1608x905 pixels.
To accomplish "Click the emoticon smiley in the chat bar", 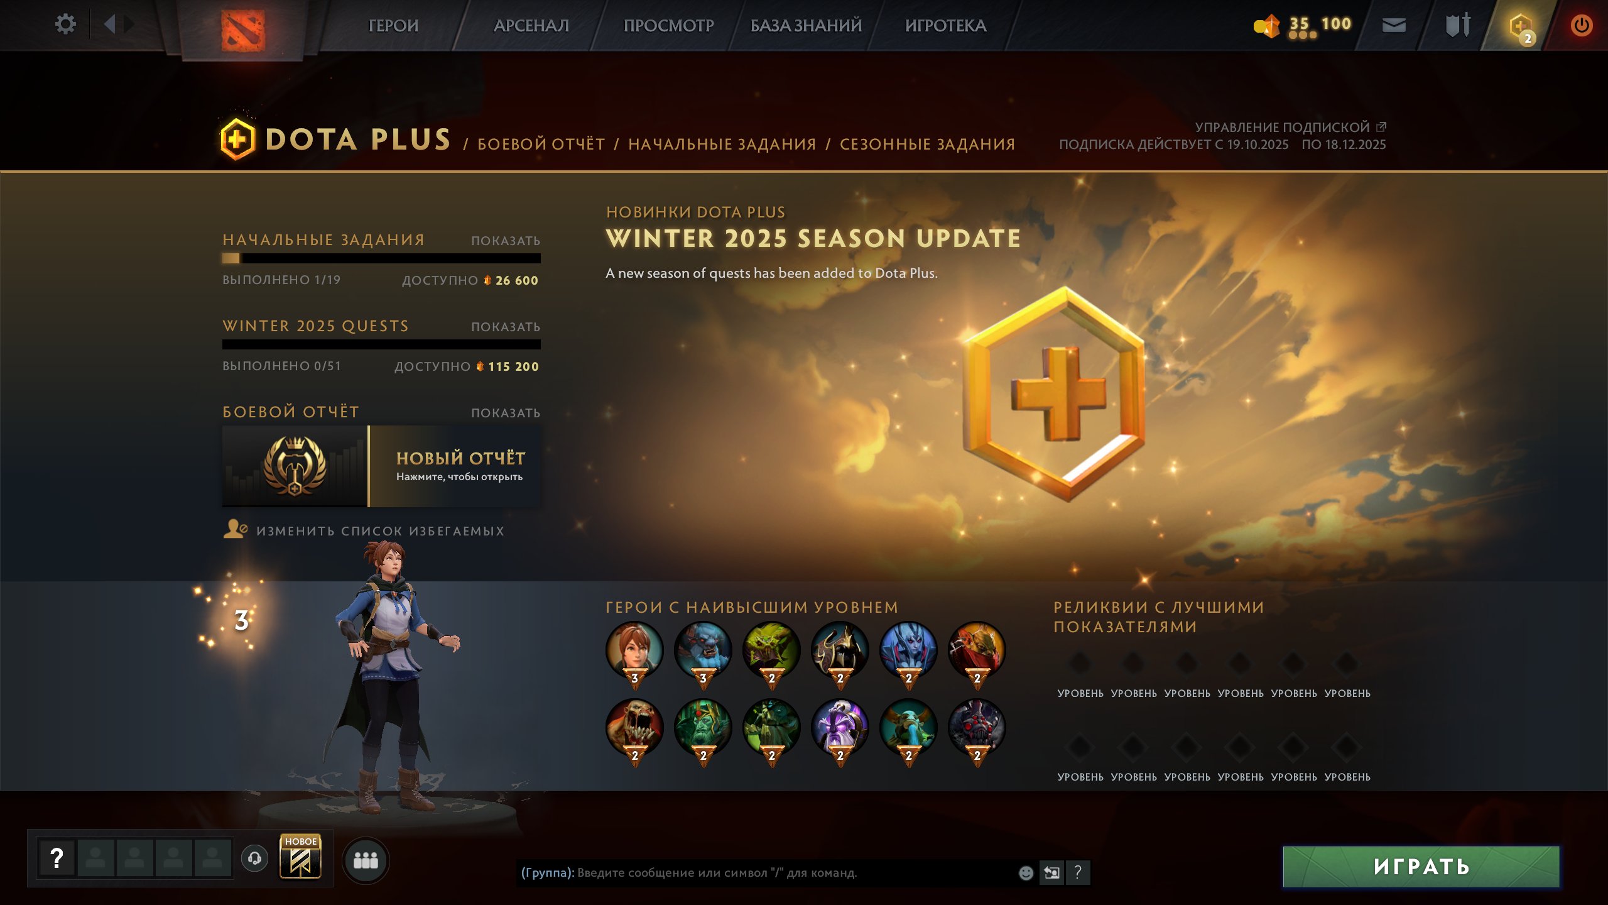I will point(1026,873).
